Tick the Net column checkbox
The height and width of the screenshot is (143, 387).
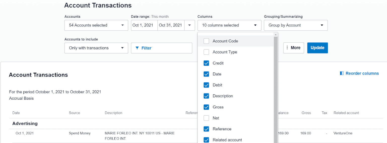206,118
